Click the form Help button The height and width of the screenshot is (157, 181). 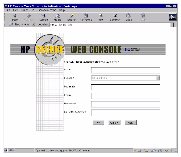[x=131, y=122]
